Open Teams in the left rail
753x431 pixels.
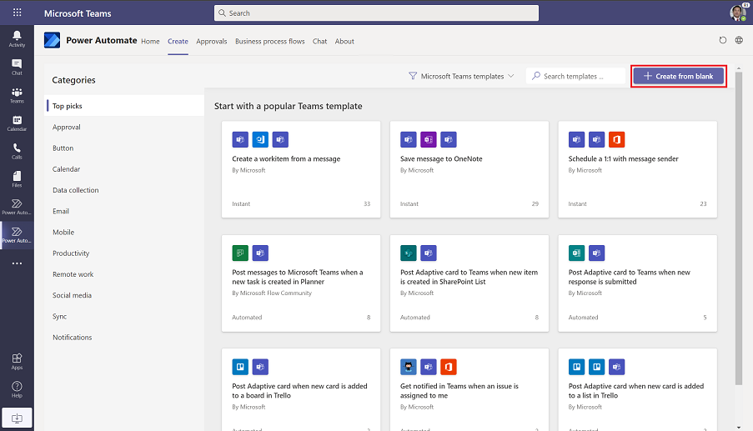pos(17,95)
